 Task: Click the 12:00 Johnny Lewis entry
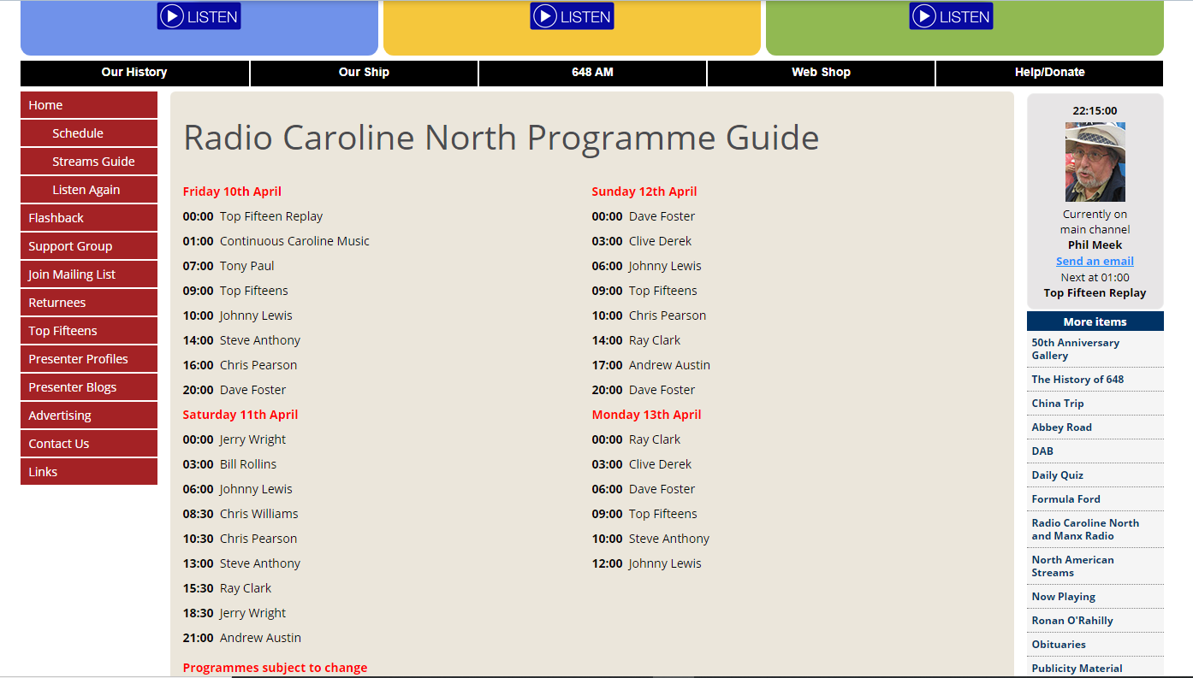tap(646, 563)
